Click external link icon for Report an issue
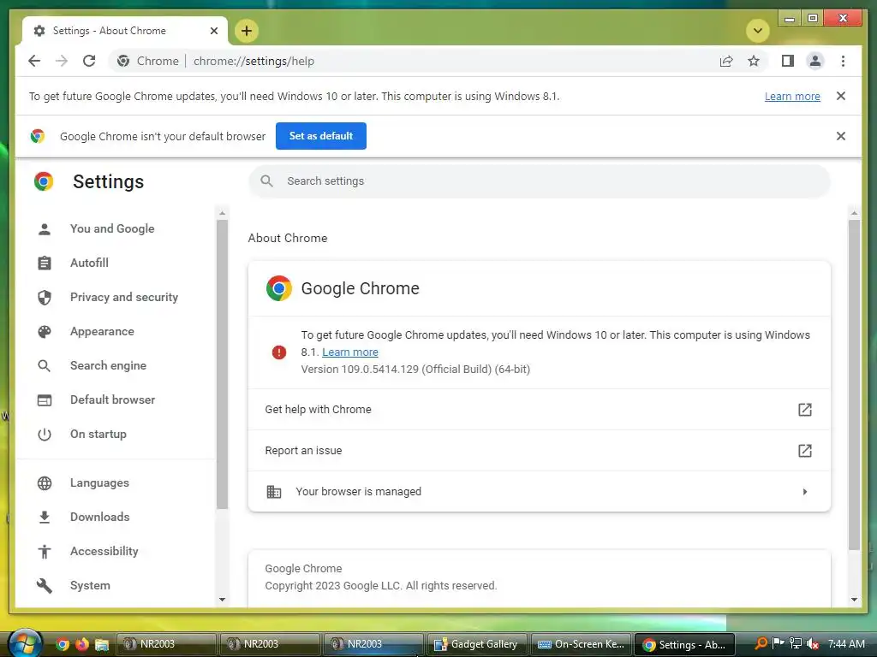877x657 pixels. (x=804, y=450)
